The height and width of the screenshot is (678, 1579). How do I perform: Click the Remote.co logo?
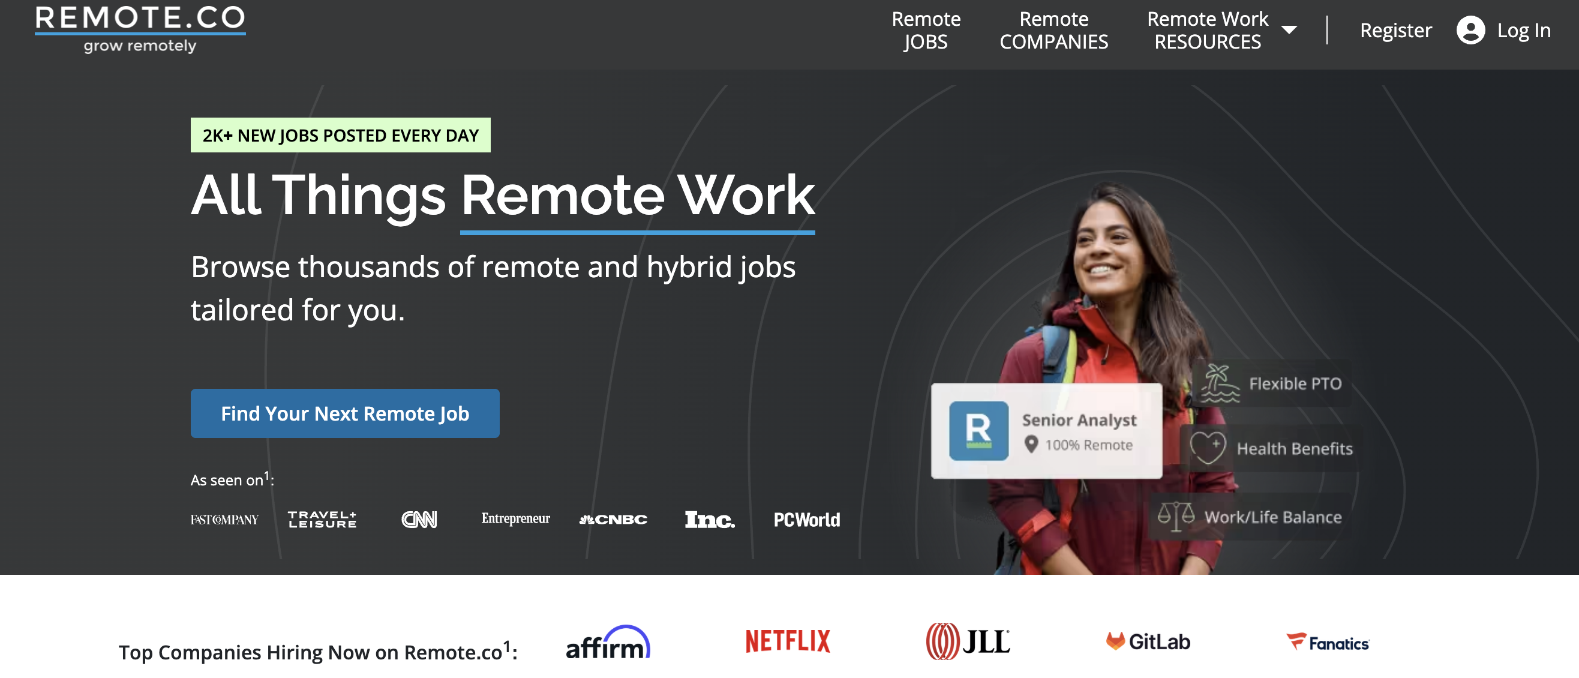(x=140, y=29)
